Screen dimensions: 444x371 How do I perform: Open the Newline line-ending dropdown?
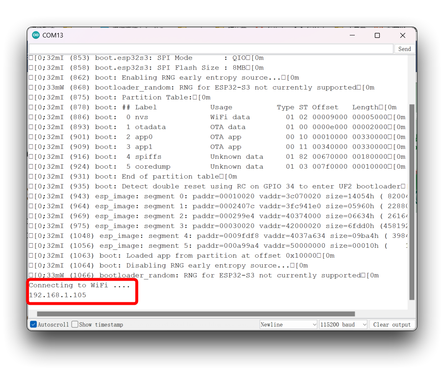point(288,325)
